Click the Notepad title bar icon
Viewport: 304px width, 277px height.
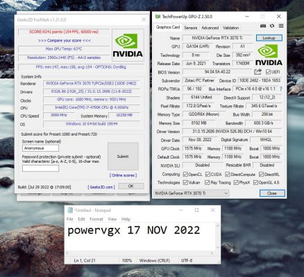70,211
